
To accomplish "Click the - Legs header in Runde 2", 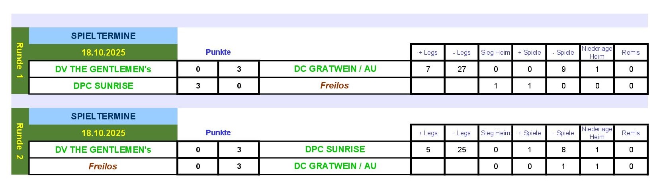I will click(462, 133).
